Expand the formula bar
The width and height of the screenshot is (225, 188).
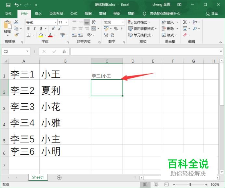pos(221,51)
